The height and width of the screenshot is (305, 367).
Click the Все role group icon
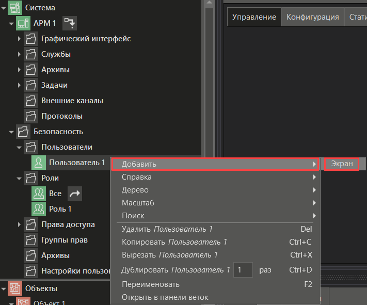coord(38,194)
